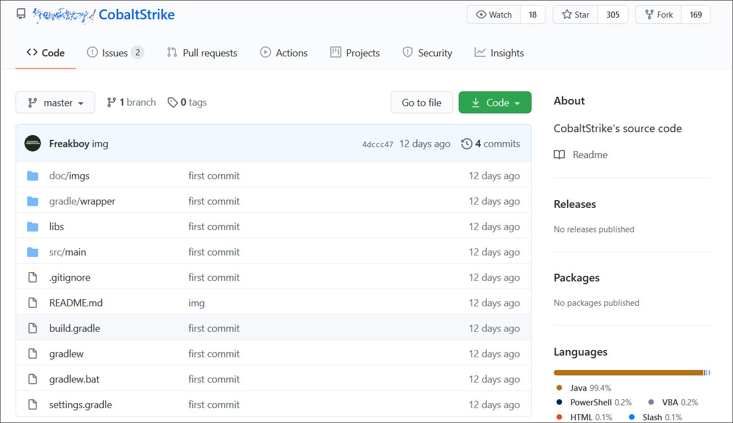Open the 4dccc47 commit hash link
Image resolution: width=733 pixels, height=423 pixels.
click(378, 144)
